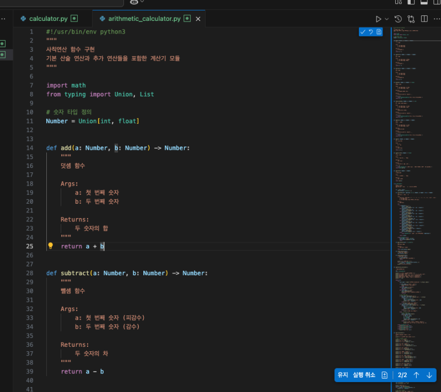This screenshot has height=392, width=441.
Task: Click the lightbulb code action on line 25
Action: pyautogui.click(x=50, y=246)
